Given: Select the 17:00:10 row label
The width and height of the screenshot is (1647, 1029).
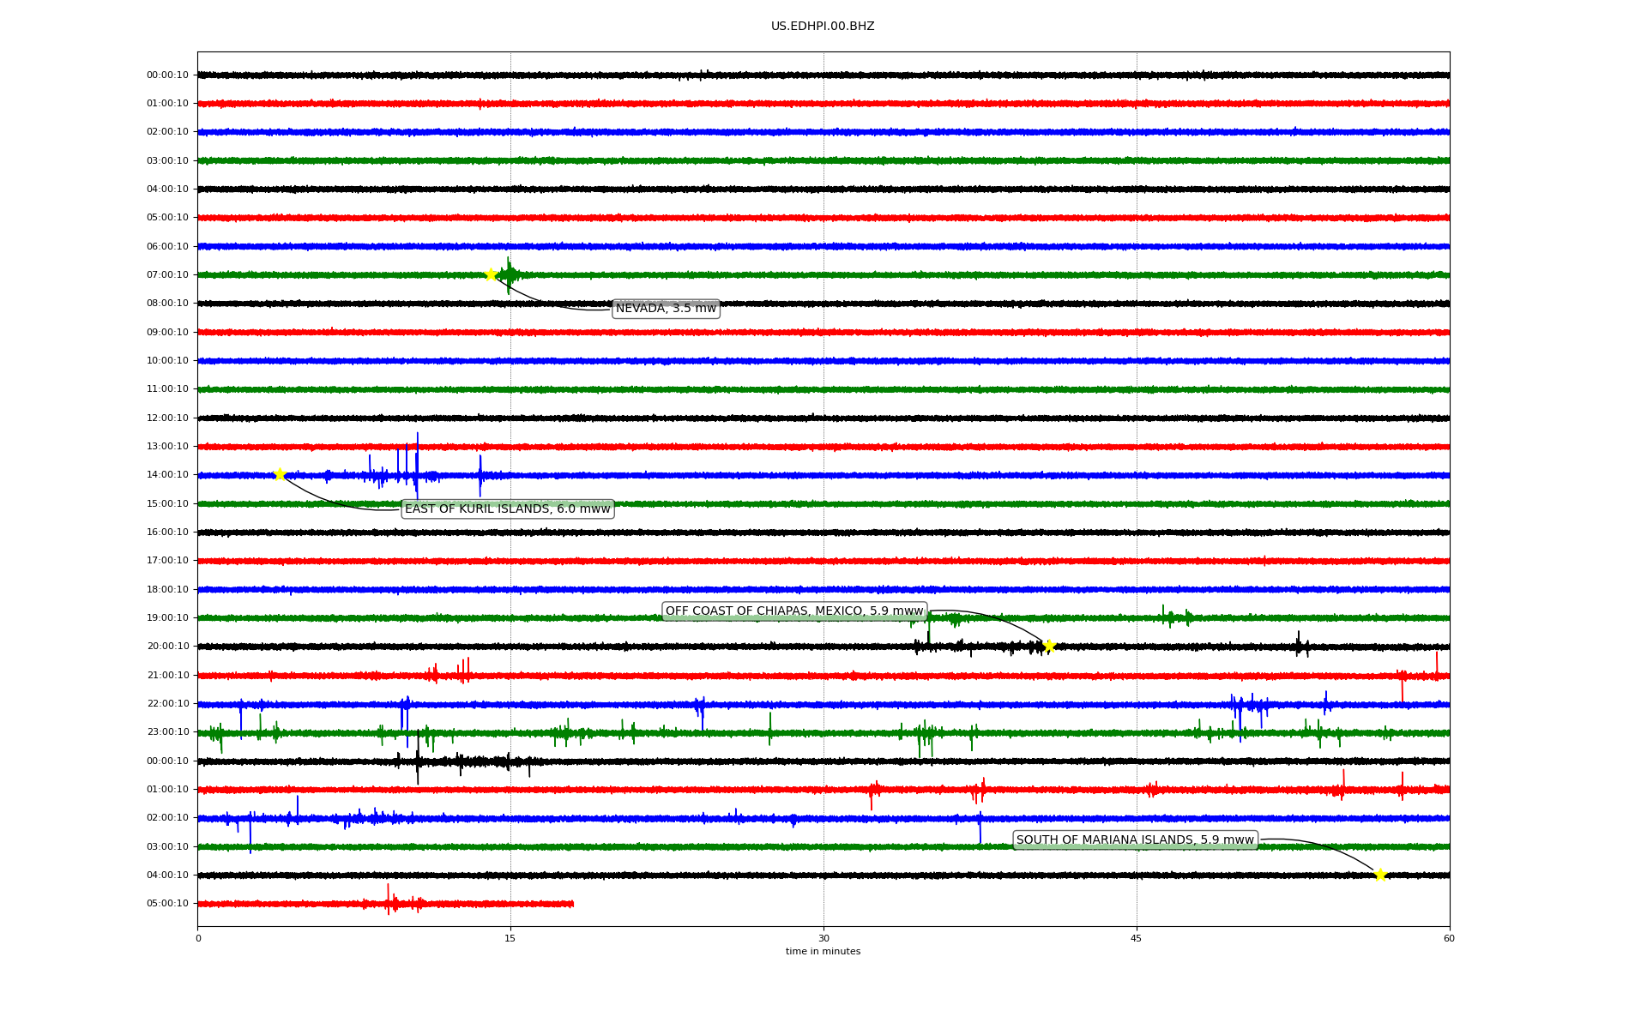Looking at the screenshot, I should point(167,561).
